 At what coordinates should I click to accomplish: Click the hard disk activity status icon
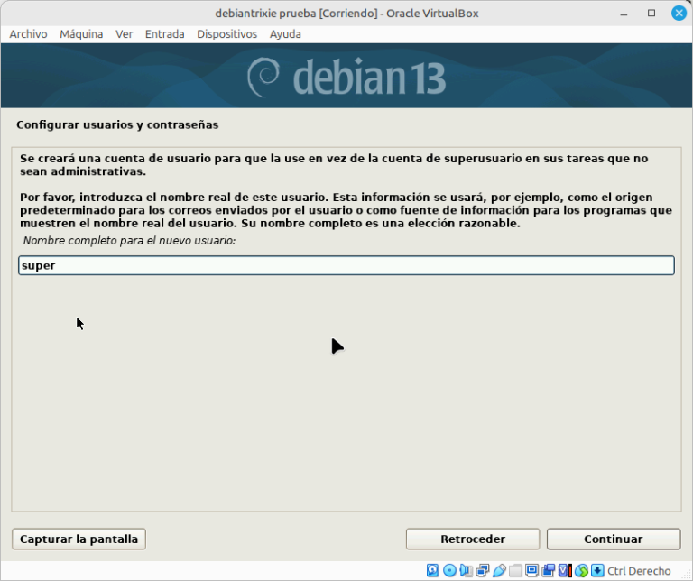coord(432,570)
